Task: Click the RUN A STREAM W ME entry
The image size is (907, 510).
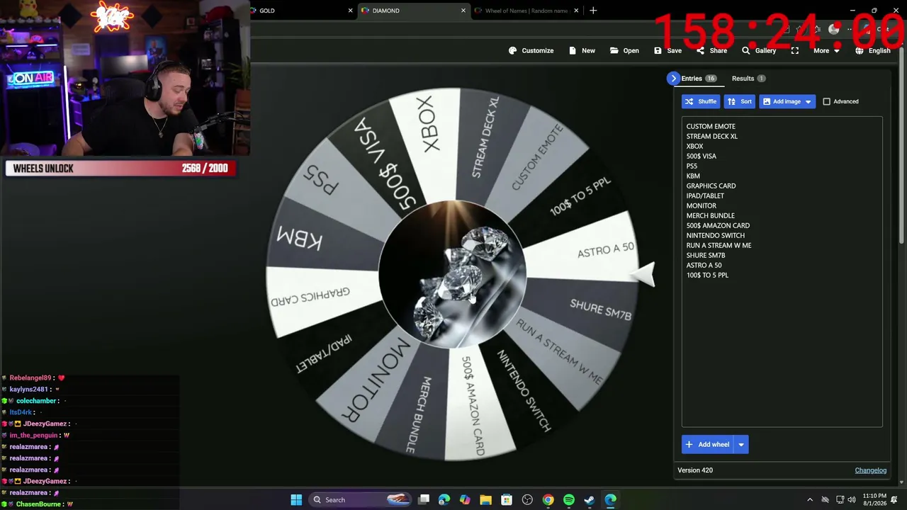Action: [719, 245]
